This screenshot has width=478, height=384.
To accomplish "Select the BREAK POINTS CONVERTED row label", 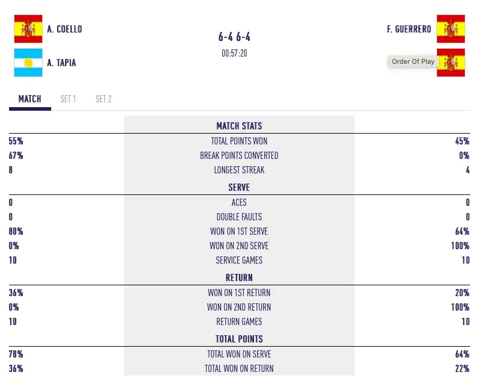I will click(x=239, y=155).
